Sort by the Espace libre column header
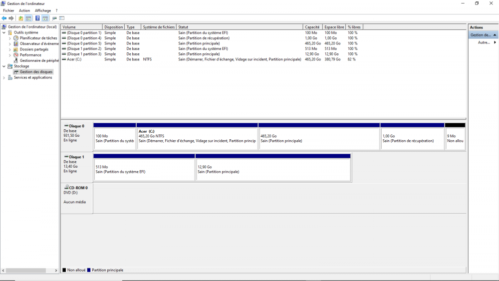This screenshot has height=281, width=499. point(334,27)
